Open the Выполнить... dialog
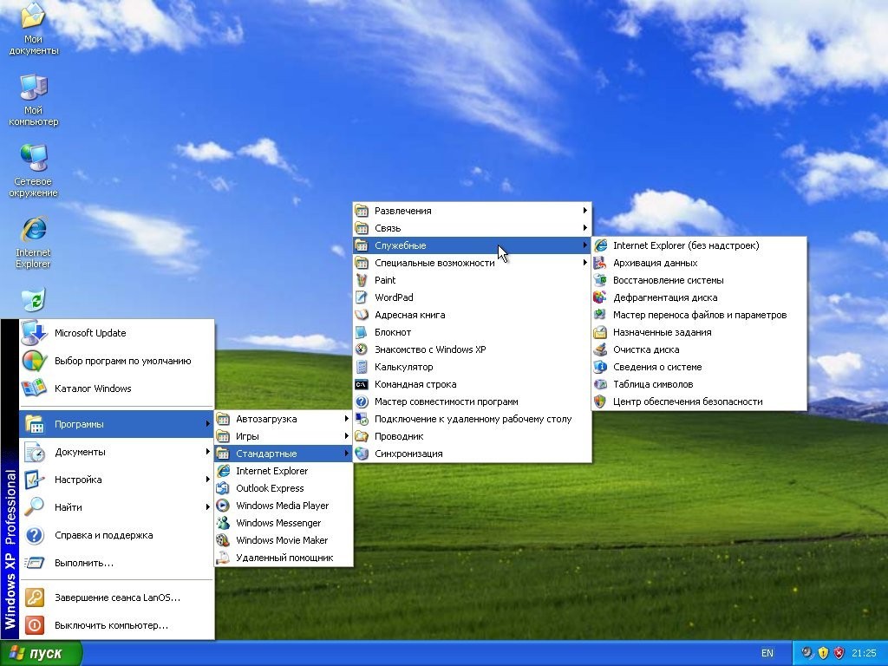The height and width of the screenshot is (666, 888). [117, 563]
